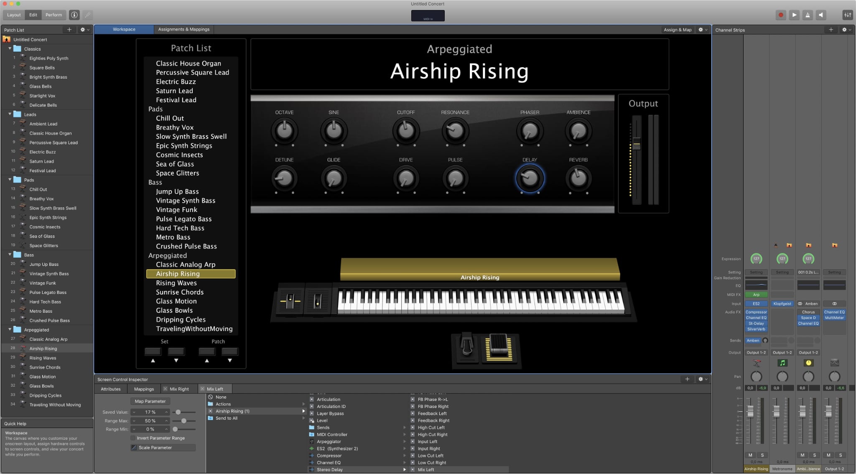856x474 pixels.
Task: Add a new patch with plus icon
Action: (69, 30)
